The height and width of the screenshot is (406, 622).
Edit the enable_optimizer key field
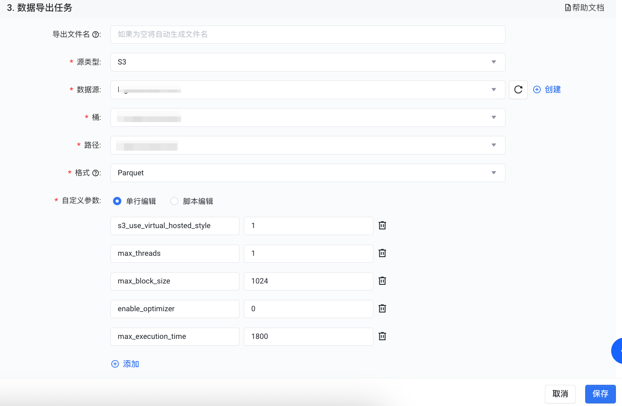coord(175,309)
